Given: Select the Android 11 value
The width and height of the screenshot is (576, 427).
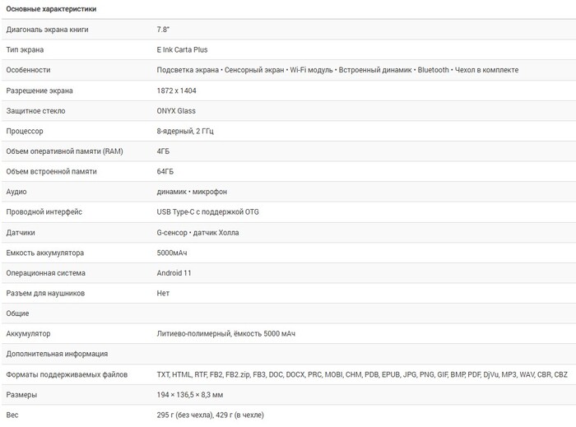Looking at the screenshot, I should click(x=174, y=273).
